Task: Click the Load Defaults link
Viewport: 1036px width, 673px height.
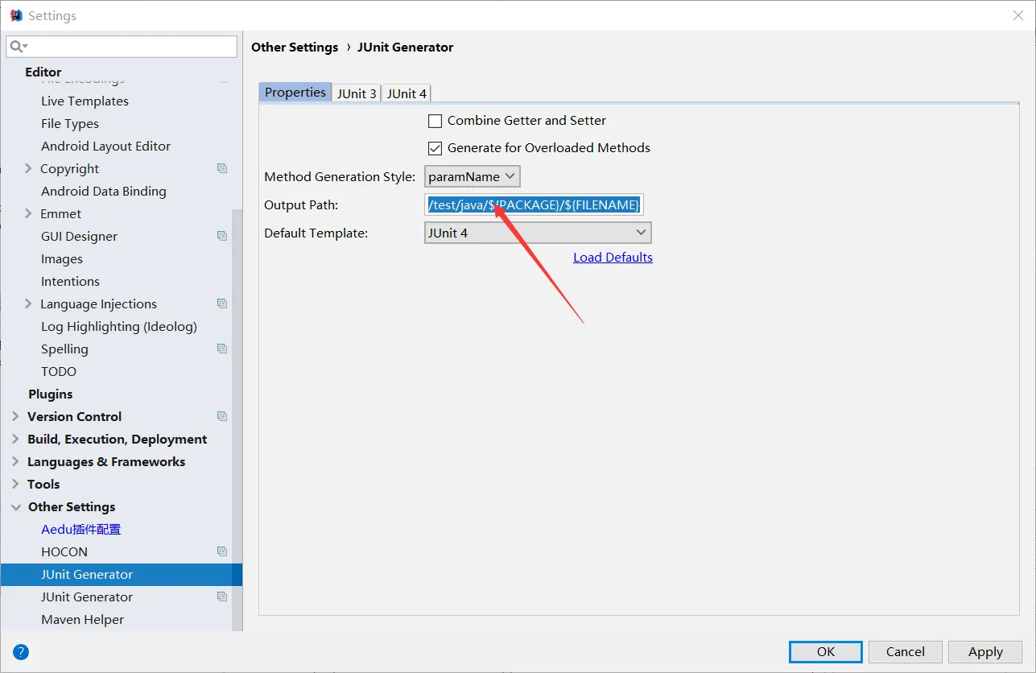Action: pyautogui.click(x=613, y=258)
